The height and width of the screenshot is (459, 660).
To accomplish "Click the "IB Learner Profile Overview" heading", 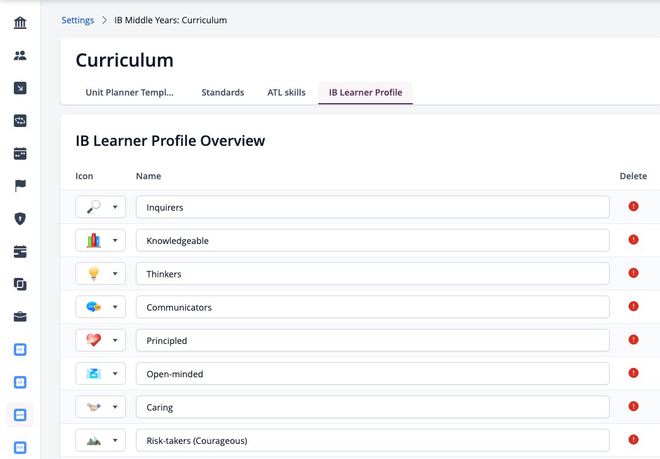I will click(x=170, y=140).
